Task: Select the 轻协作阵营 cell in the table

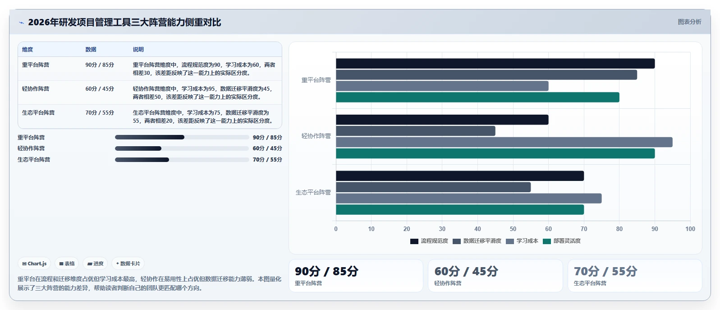Action: point(36,89)
